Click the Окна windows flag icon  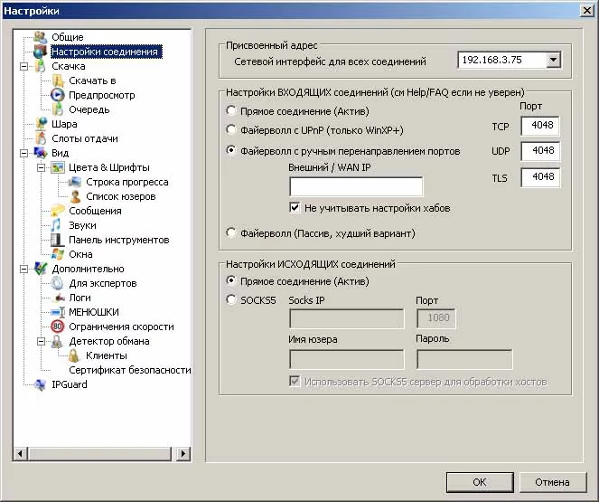pos(58,254)
